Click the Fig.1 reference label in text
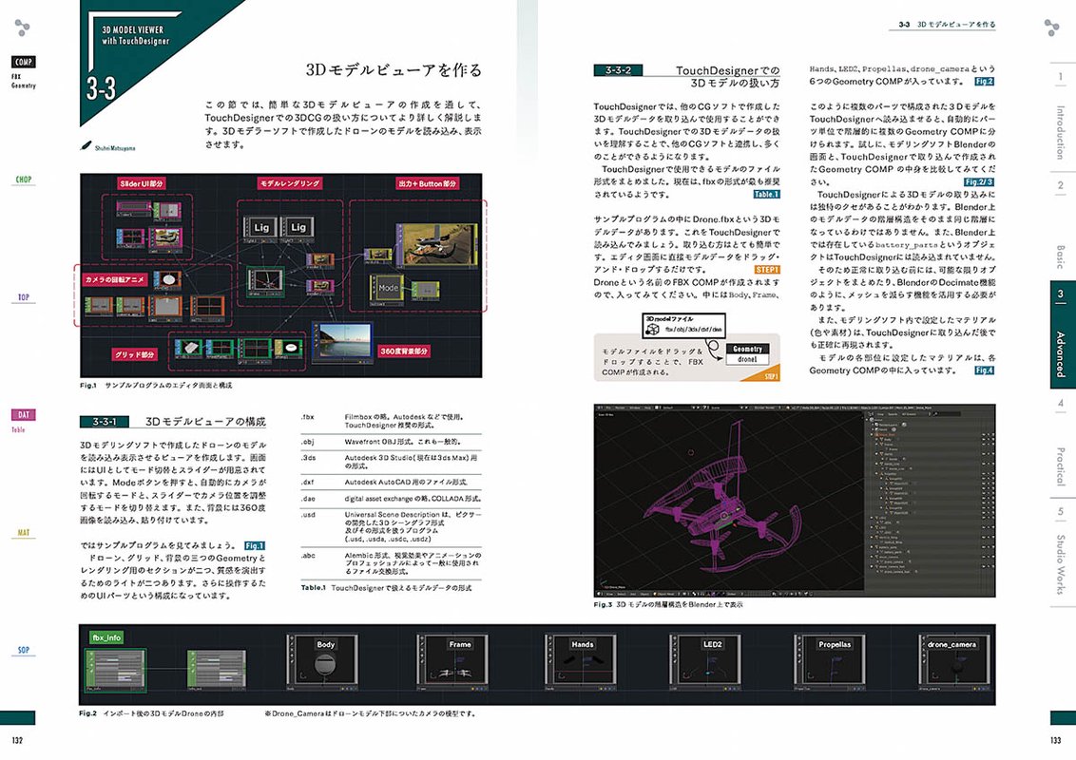 255,545
